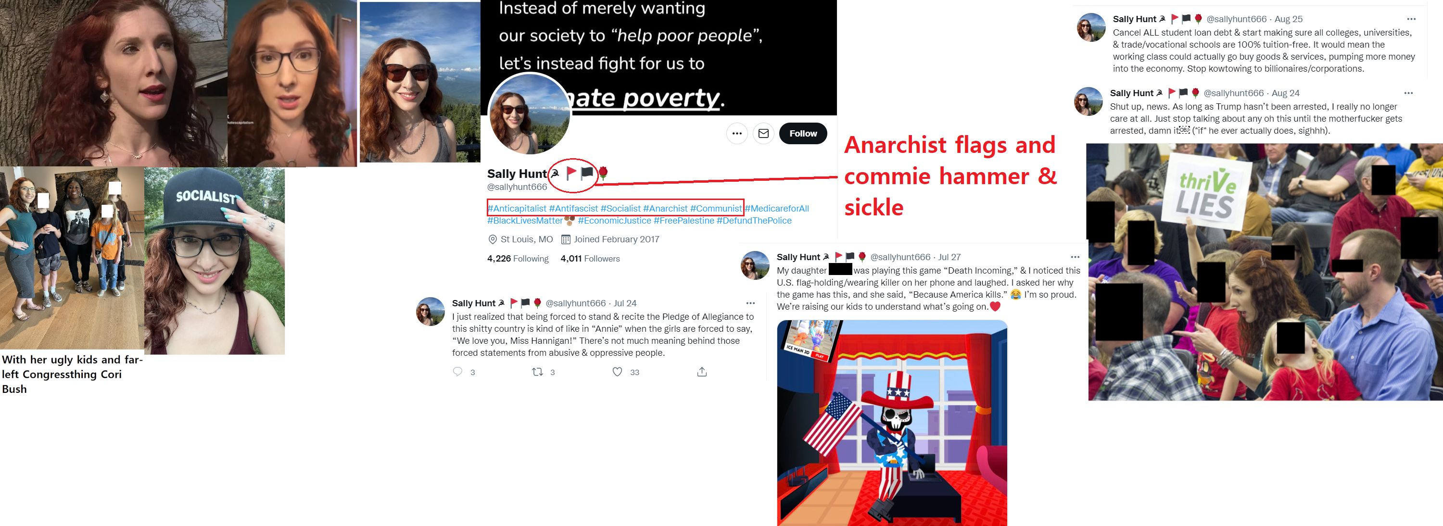Open the 4,226 Following list

518,258
